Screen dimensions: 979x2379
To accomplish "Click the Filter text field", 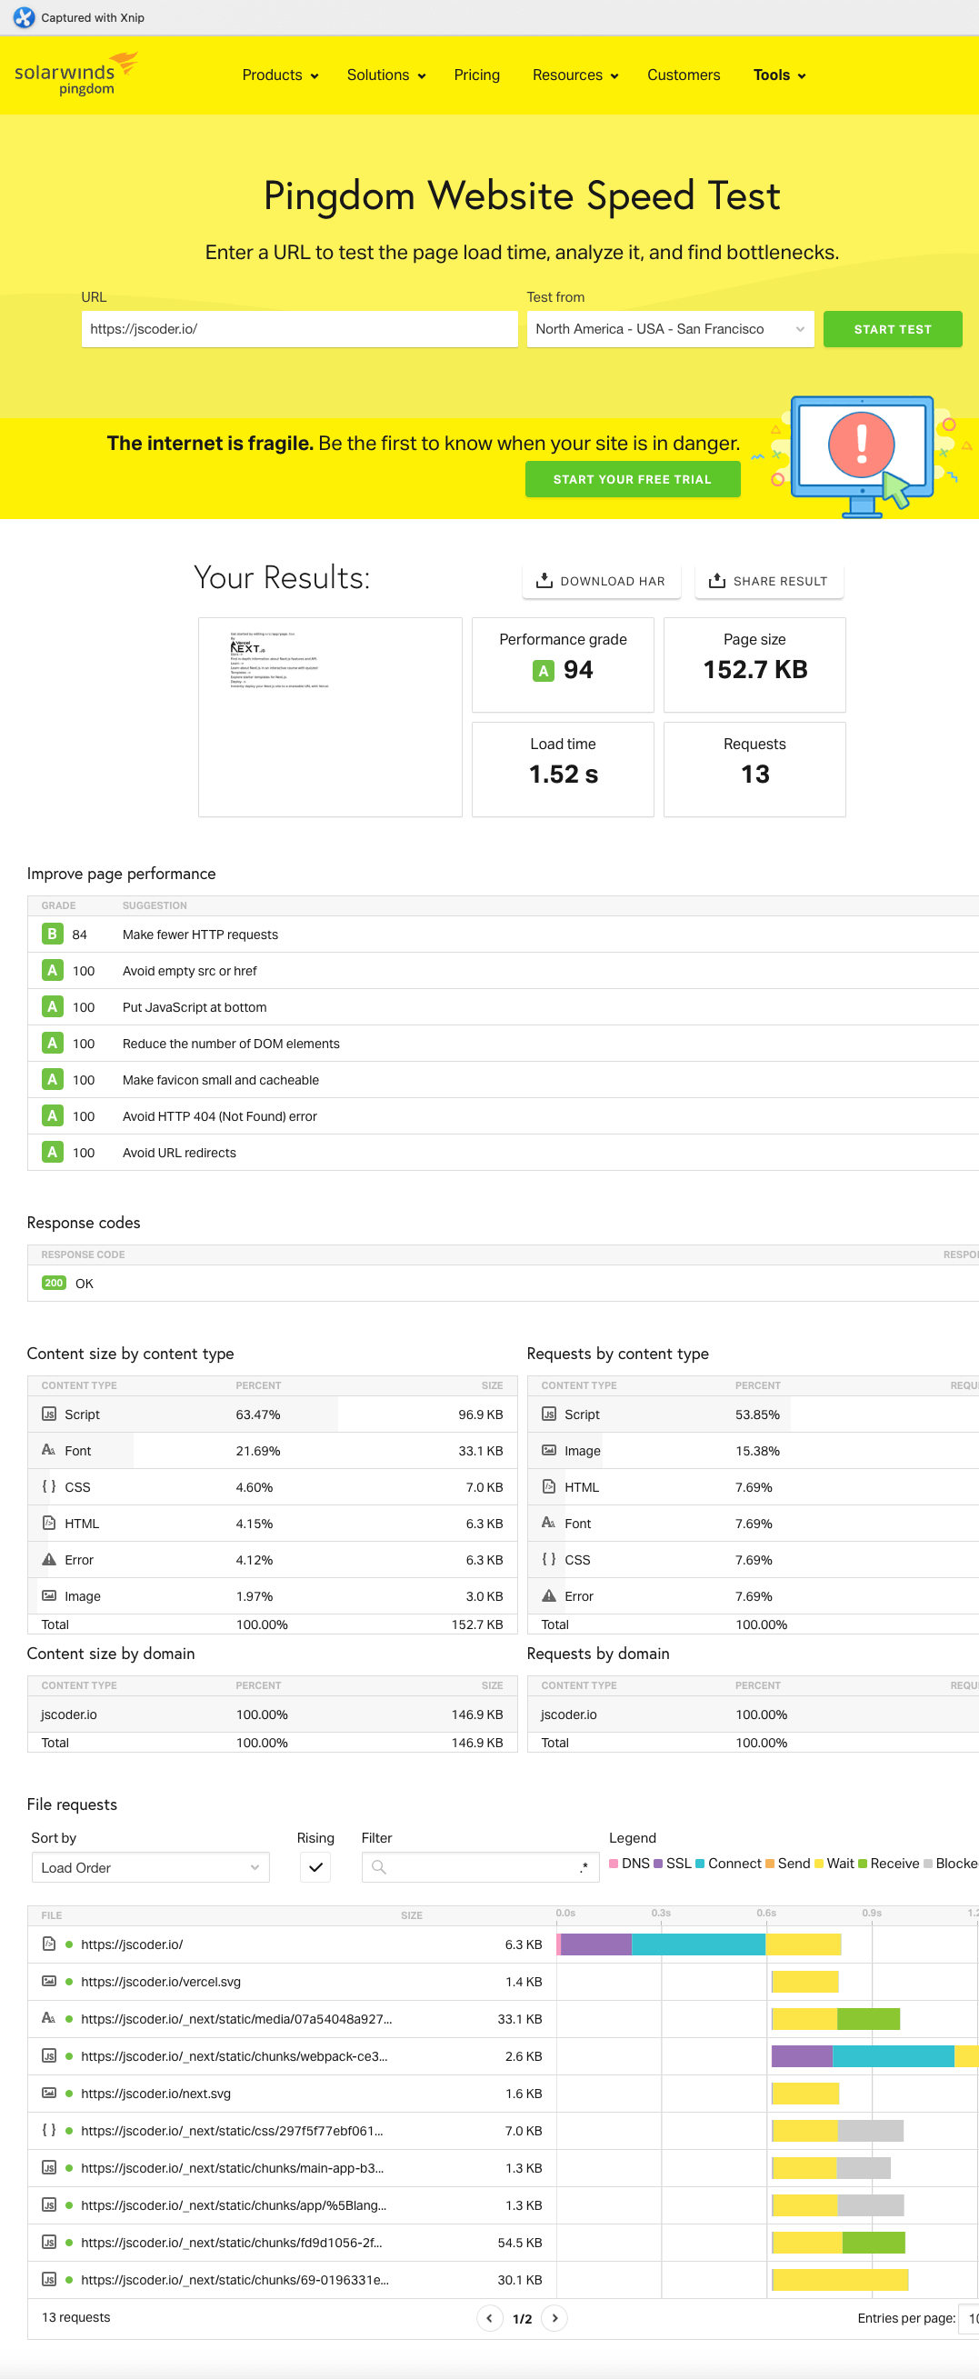I will [480, 1866].
